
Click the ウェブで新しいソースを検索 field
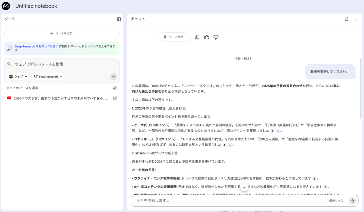64,64
